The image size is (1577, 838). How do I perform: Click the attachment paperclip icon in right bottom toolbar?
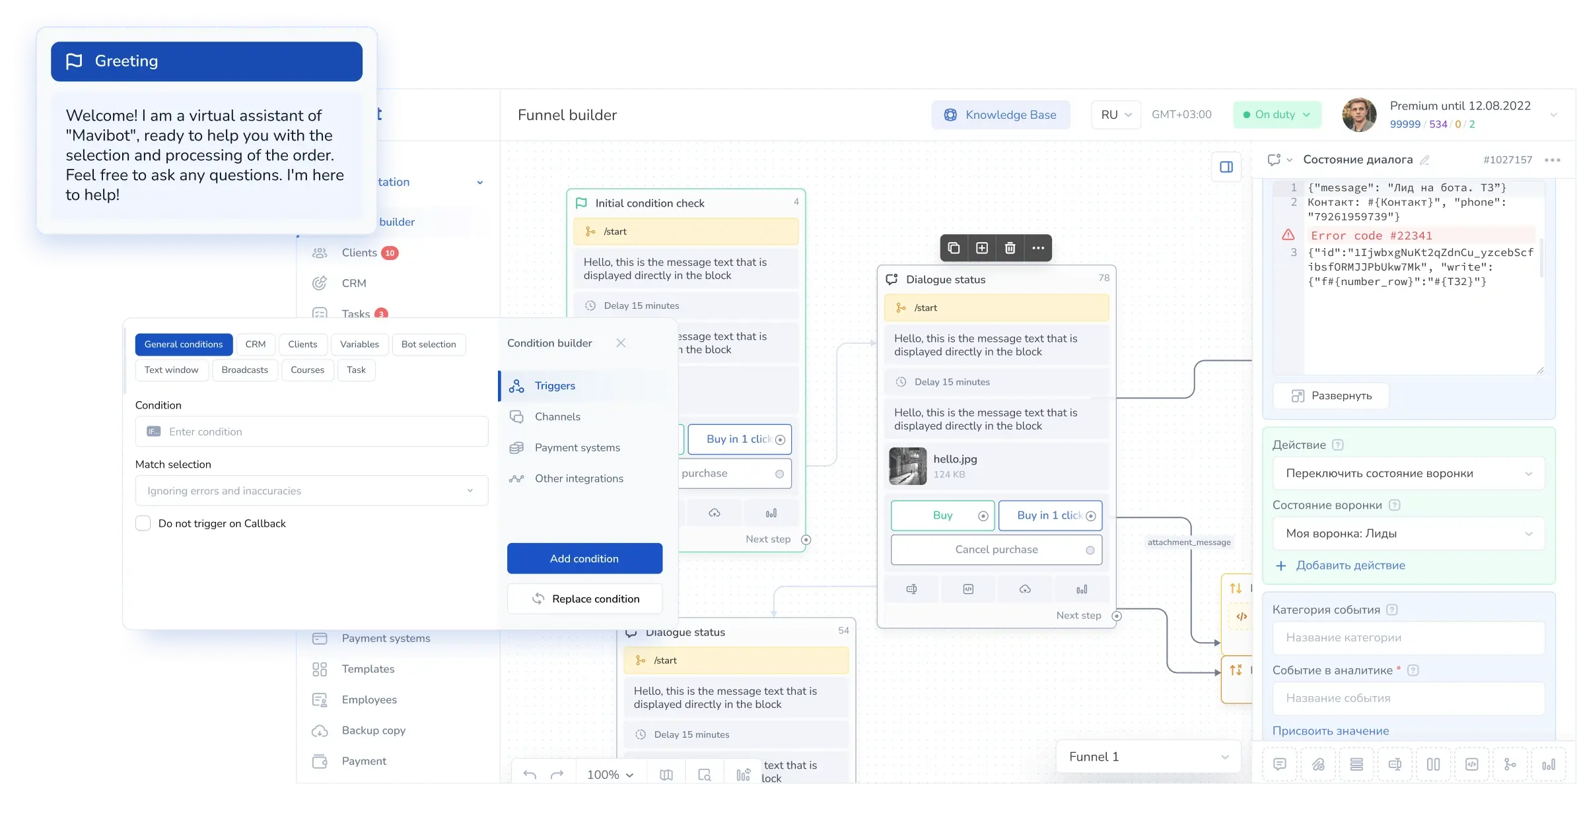tap(1318, 764)
